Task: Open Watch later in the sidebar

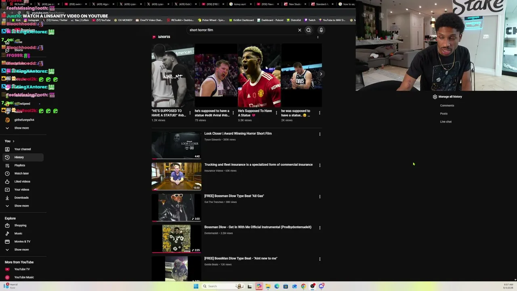Action: (x=22, y=173)
